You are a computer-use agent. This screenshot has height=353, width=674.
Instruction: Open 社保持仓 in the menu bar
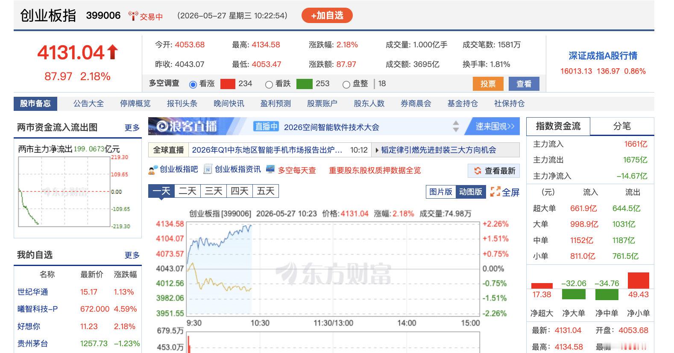point(509,104)
